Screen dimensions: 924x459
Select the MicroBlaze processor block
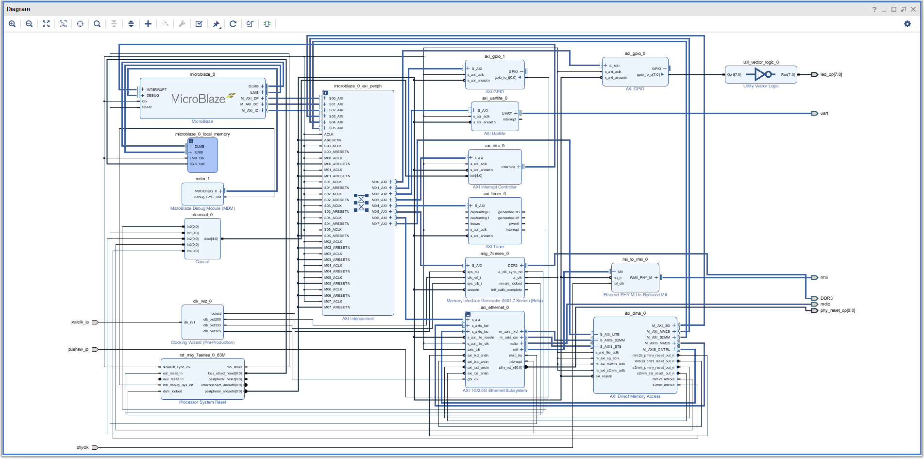202,99
